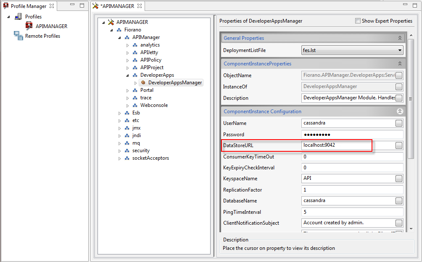Viewport: 422px width, 262px height.
Task: Select the DeveloperAppsManager component icon
Action: (143, 83)
